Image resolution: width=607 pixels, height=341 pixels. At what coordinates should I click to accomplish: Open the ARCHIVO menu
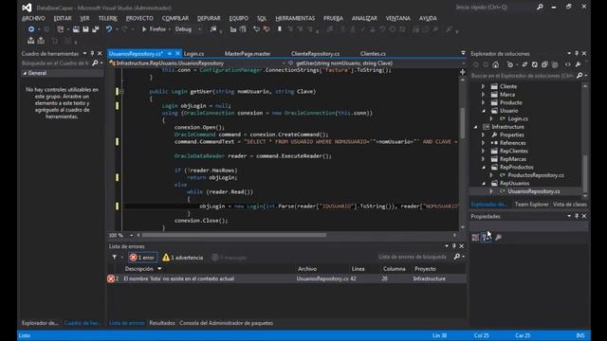tap(33, 18)
